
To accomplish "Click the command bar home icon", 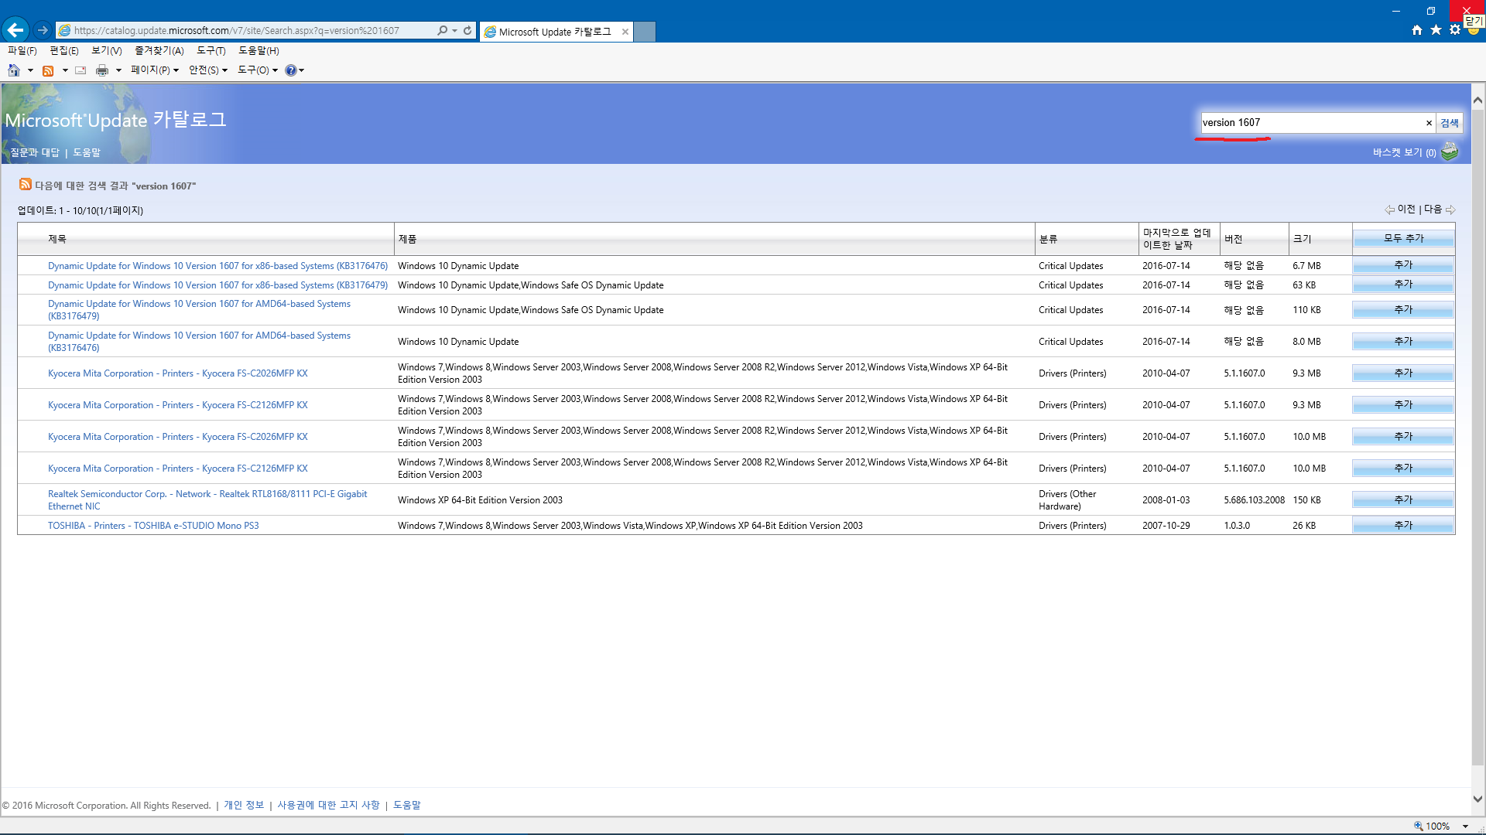I will click(x=13, y=70).
